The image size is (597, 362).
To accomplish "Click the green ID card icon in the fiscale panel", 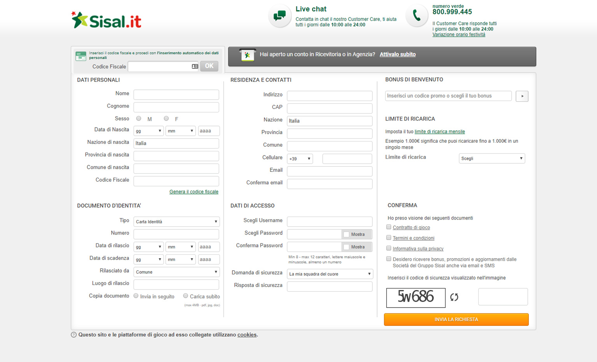I will point(81,56).
